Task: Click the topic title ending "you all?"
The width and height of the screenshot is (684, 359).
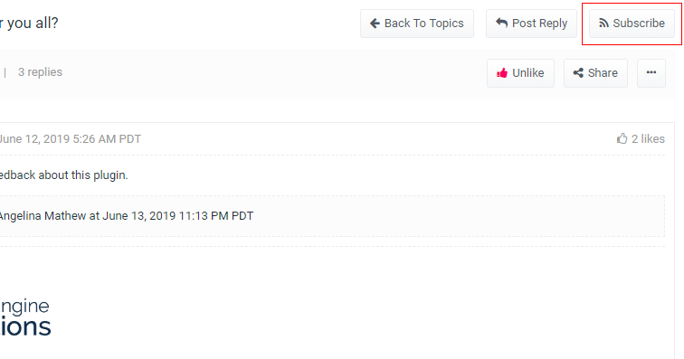Action: pos(29,24)
